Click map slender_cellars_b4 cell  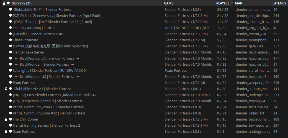250,113
